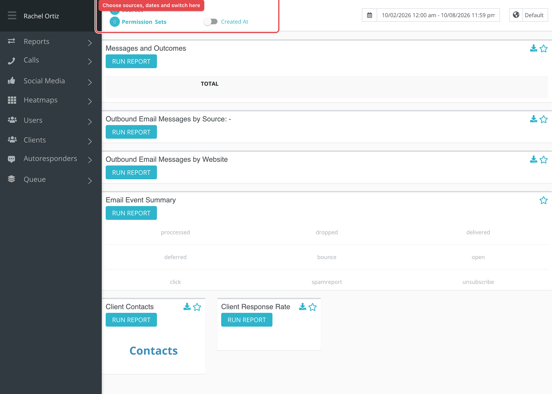The width and height of the screenshot is (552, 394).
Task: Download Outbound Email Messages by Source report
Action: click(x=533, y=119)
